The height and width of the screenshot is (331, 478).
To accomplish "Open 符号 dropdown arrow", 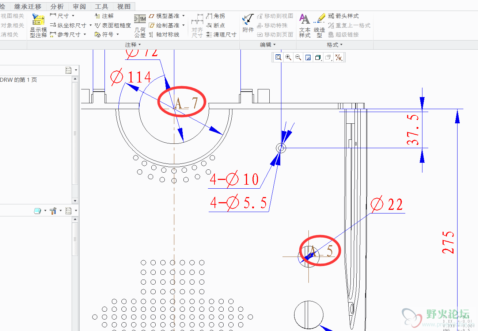I will (x=118, y=34).
